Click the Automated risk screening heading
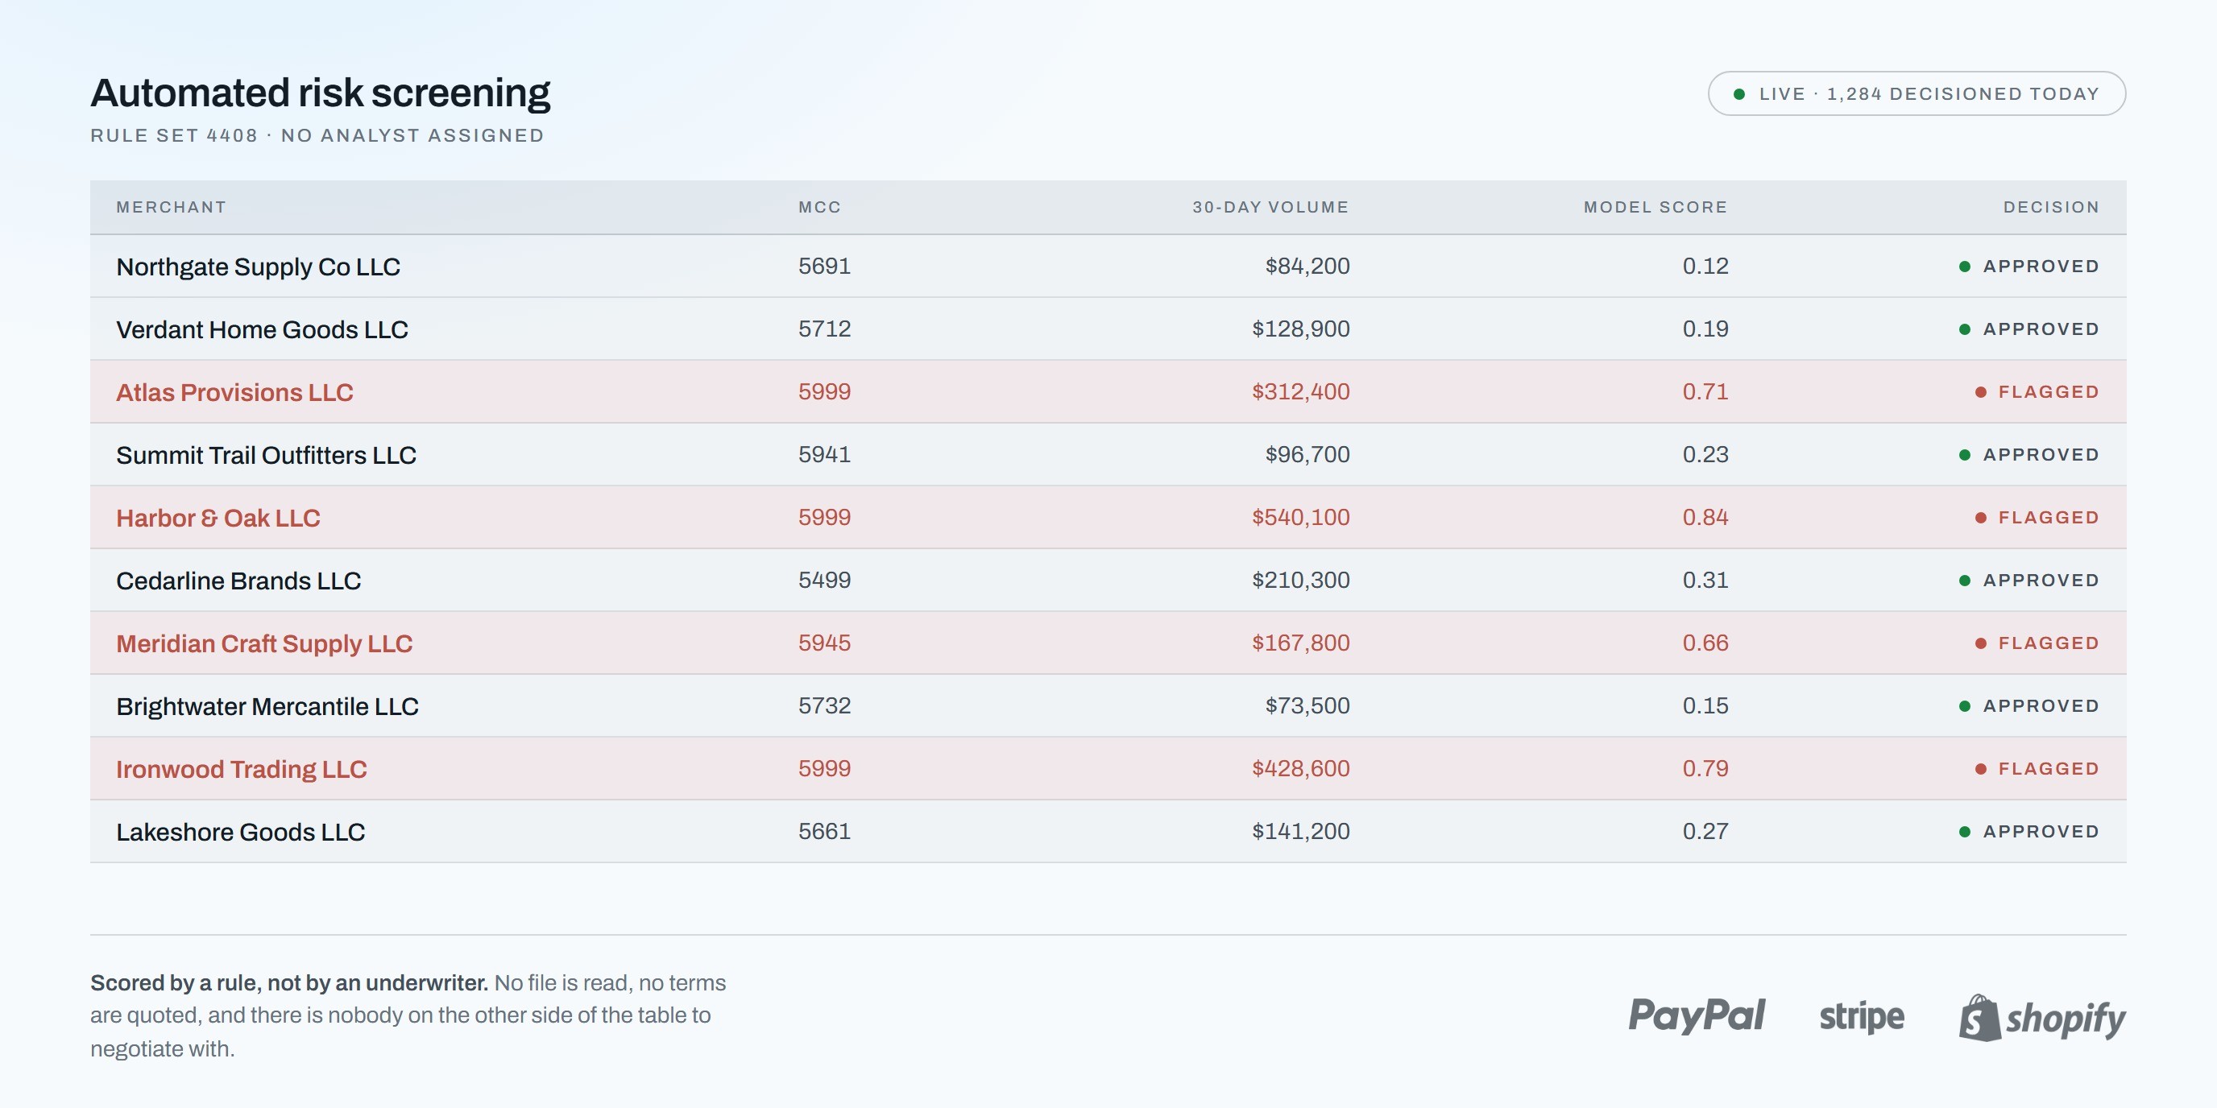 [320, 93]
